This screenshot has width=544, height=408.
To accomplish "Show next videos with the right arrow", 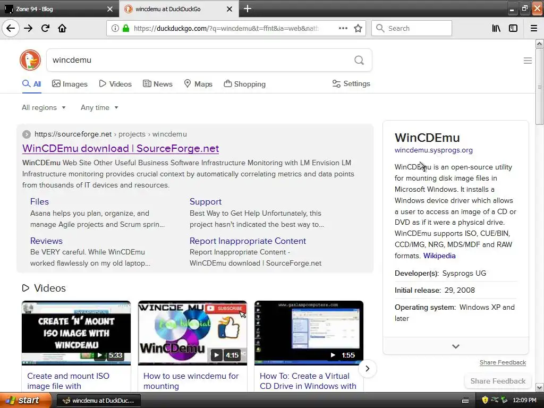I will pyautogui.click(x=368, y=369).
